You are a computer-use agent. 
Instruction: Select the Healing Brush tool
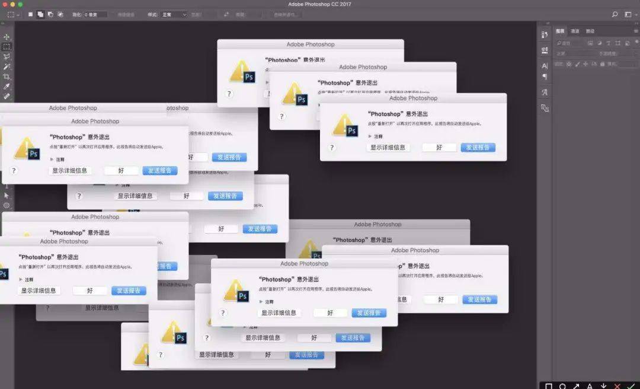7,96
